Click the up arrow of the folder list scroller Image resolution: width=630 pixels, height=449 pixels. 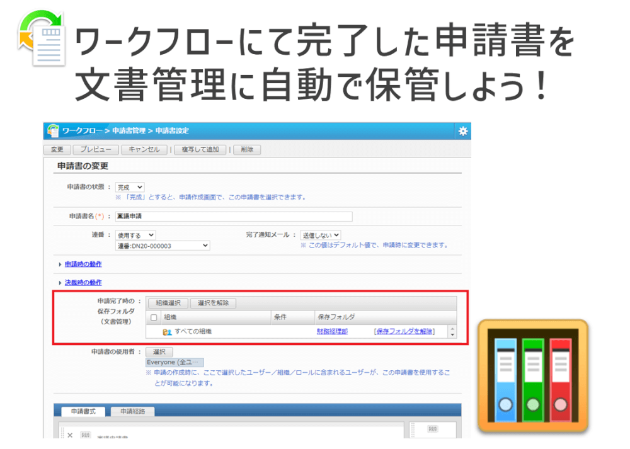click(451, 327)
